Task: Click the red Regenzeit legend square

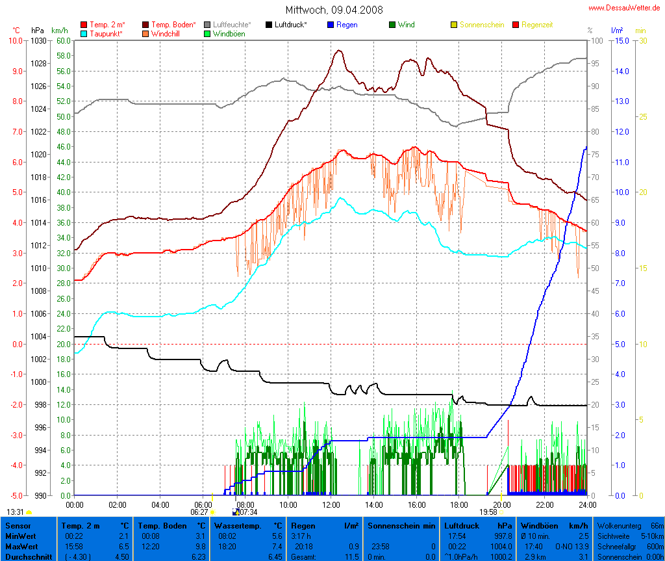Action: pyautogui.click(x=516, y=25)
